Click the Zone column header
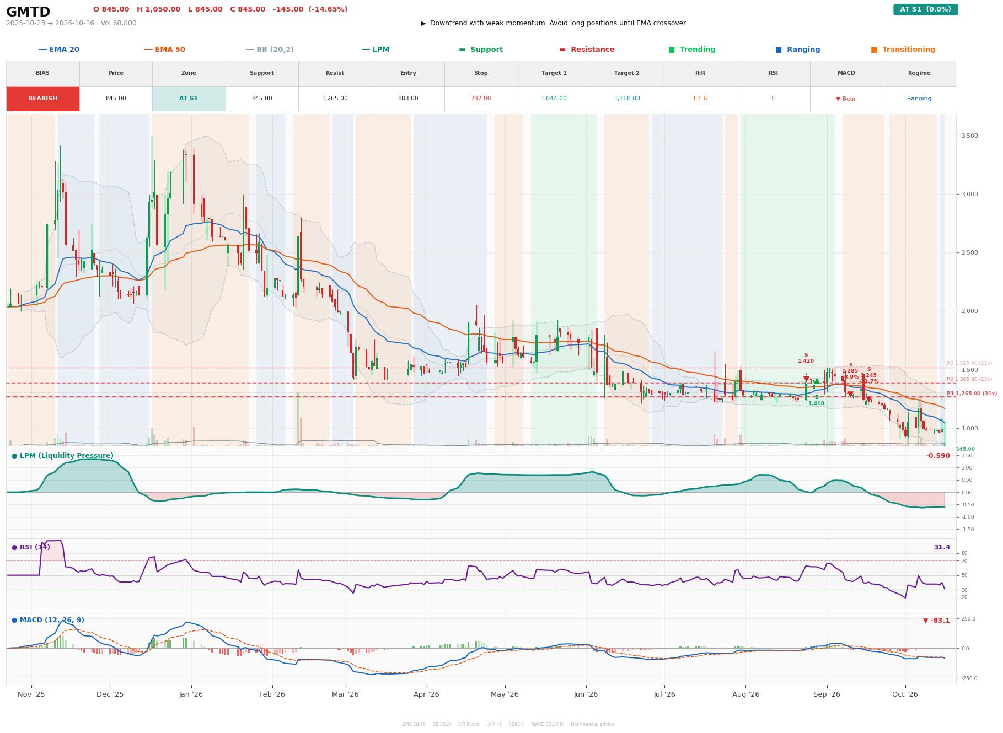1003x733 pixels. [189, 73]
